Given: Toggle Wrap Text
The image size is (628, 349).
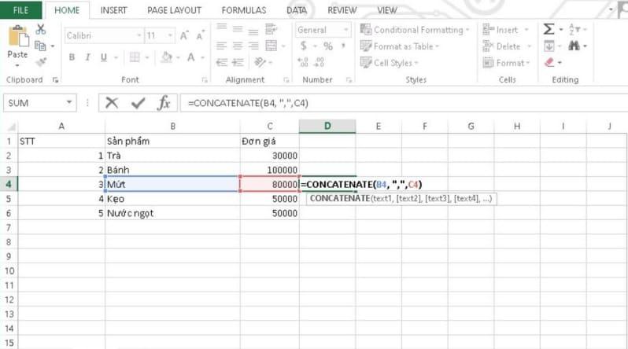Looking at the screenshot, I should (x=272, y=29).
